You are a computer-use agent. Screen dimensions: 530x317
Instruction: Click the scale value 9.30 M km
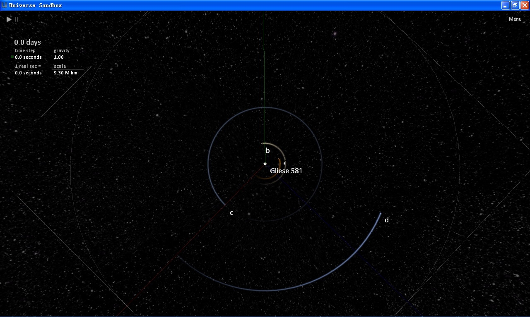[65, 73]
